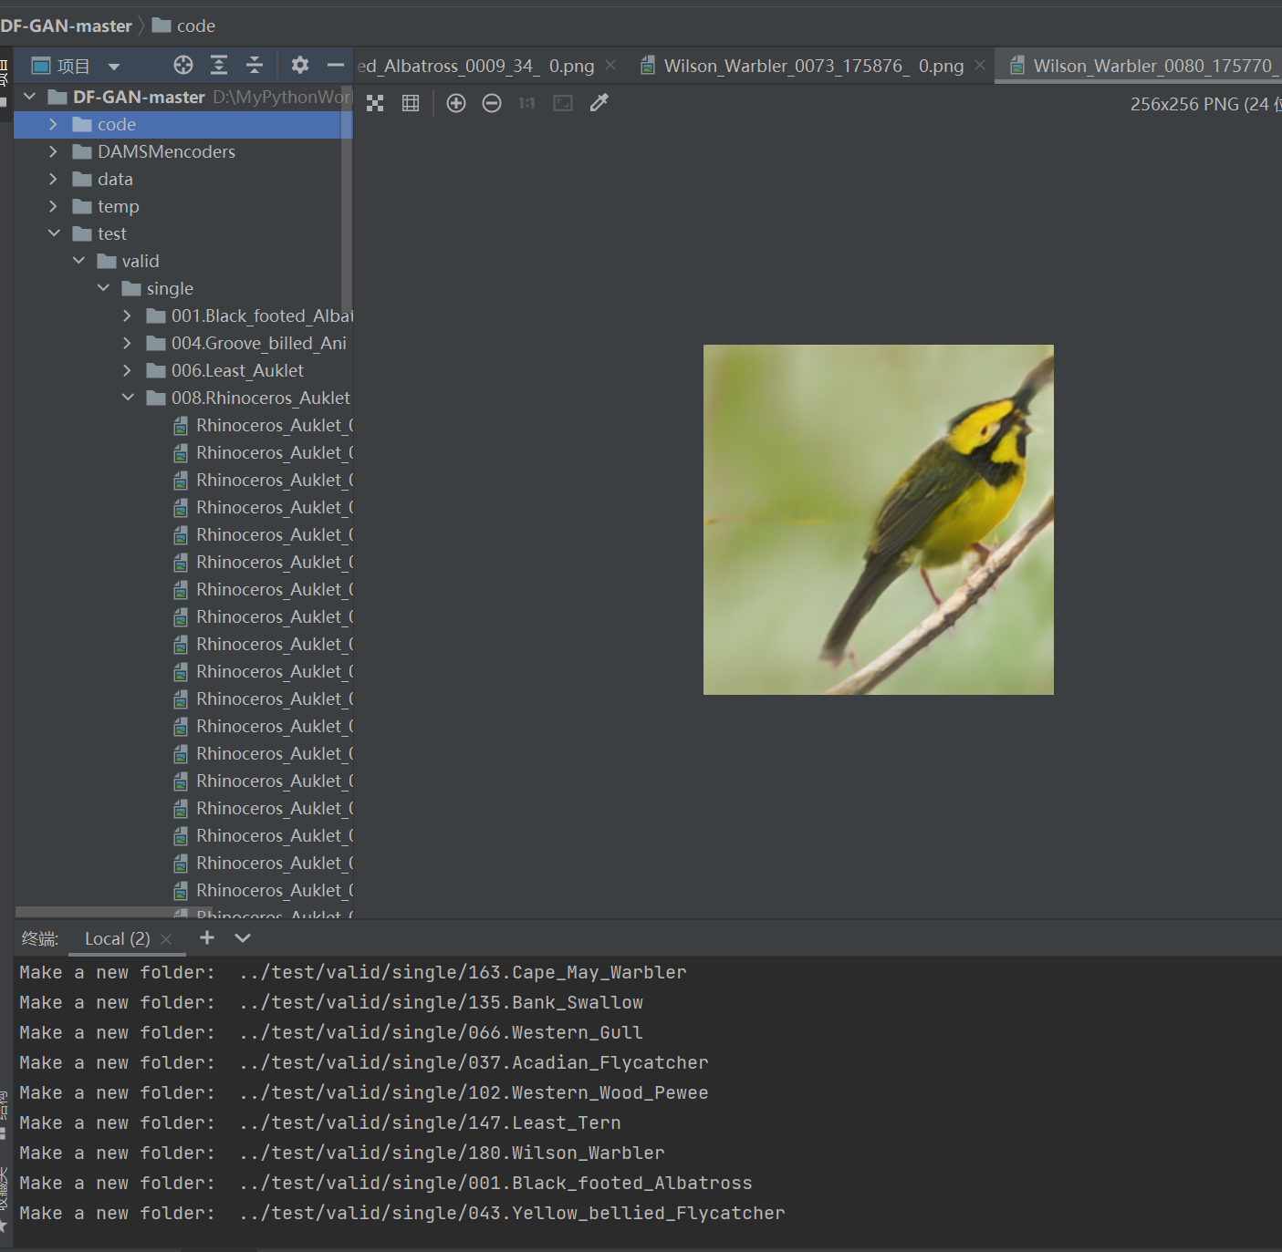Click the yellow bird image preview
Screen dimensions: 1282x1252
(x=878, y=519)
